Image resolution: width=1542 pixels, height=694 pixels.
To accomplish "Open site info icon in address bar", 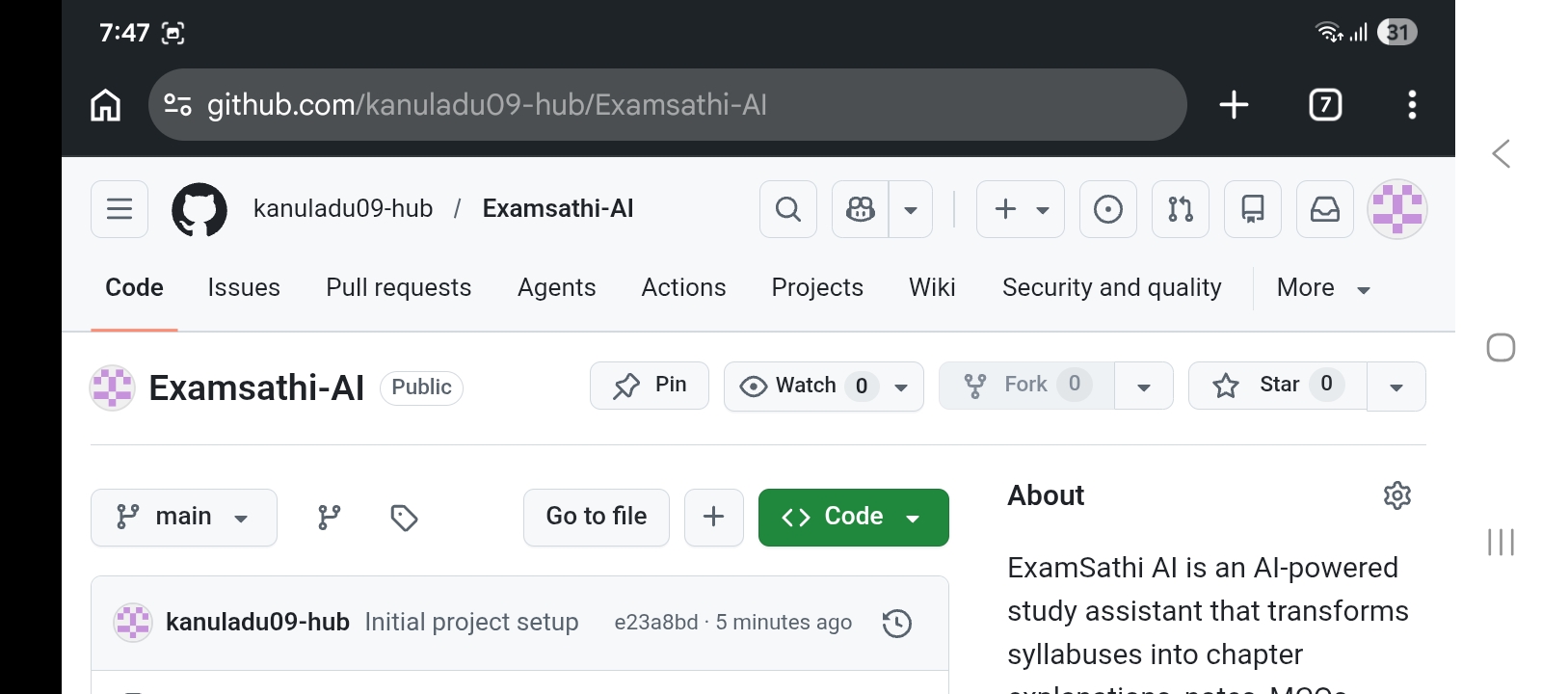I will [x=177, y=104].
